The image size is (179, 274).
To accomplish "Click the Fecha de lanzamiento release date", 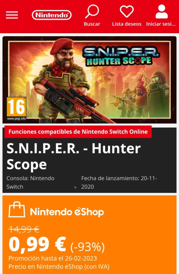I will coord(119,182).
